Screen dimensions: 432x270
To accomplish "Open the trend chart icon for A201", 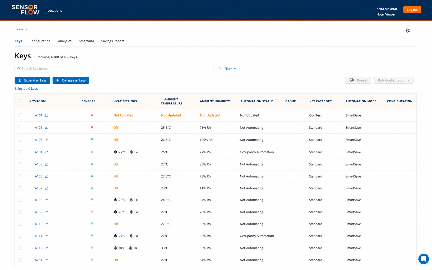I will [46, 260].
